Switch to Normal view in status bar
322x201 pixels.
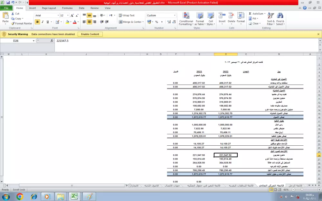(271, 189)
